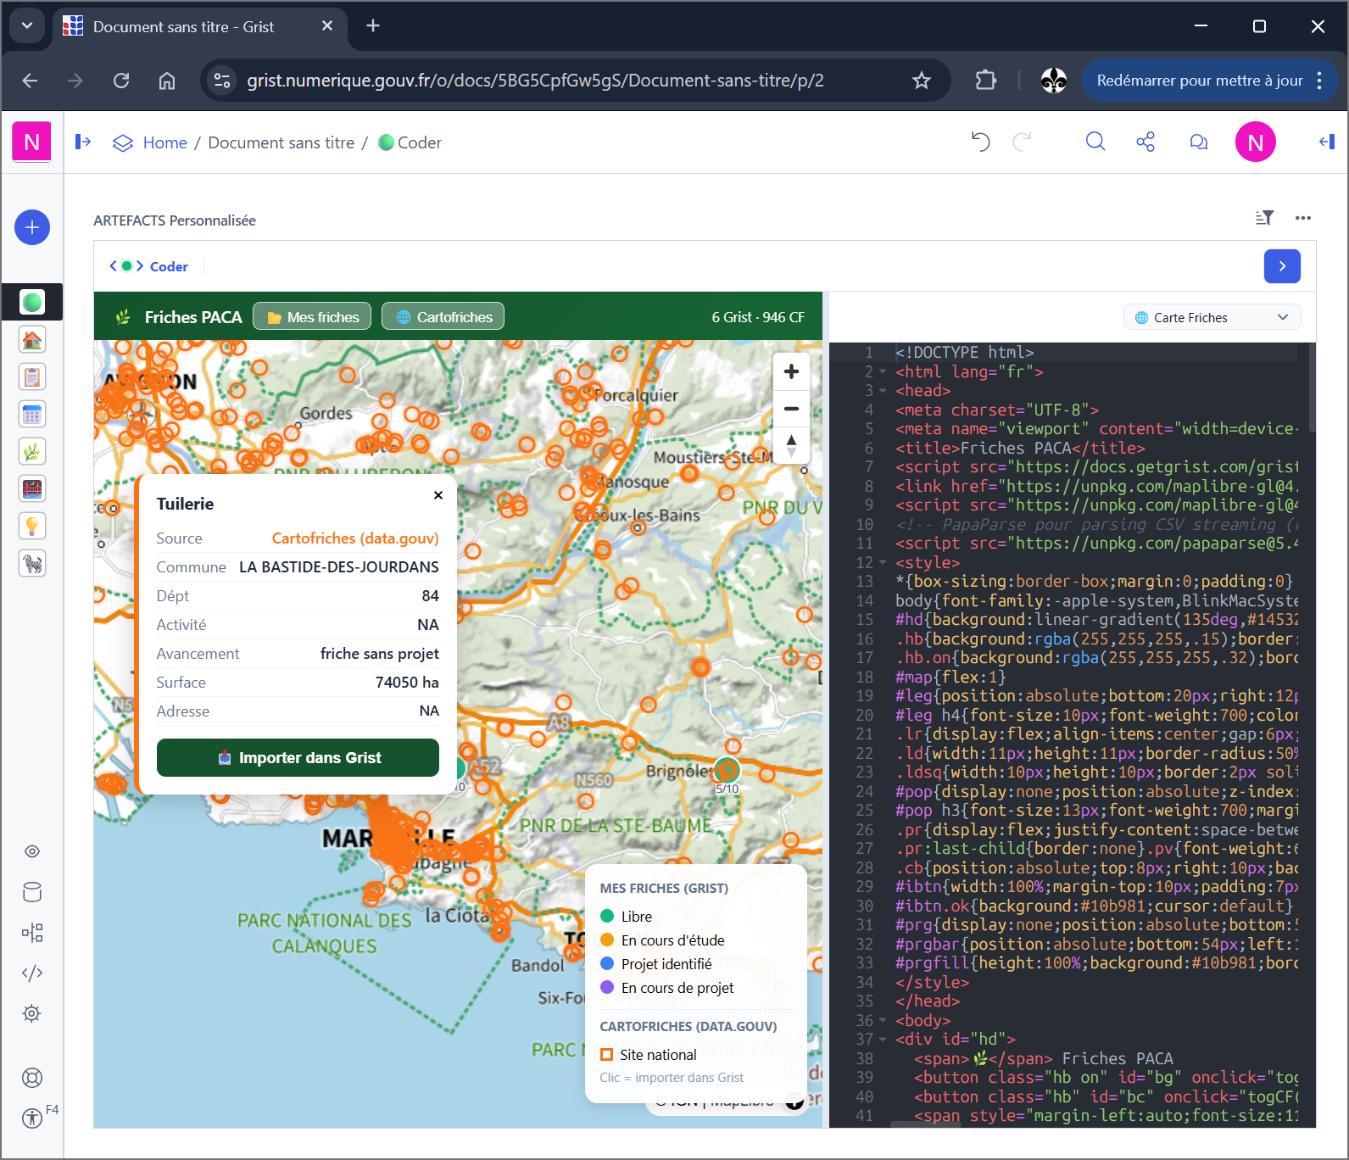Open the Carte Friches dropdown
Screen dimensions: 1349x1160
click(x=1212, y=317)
